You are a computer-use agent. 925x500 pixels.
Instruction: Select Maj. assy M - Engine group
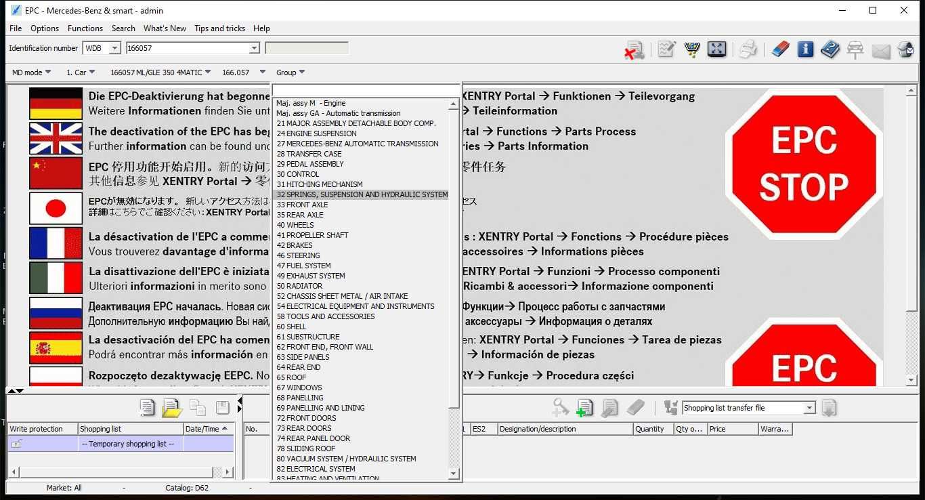coord(362,103)
